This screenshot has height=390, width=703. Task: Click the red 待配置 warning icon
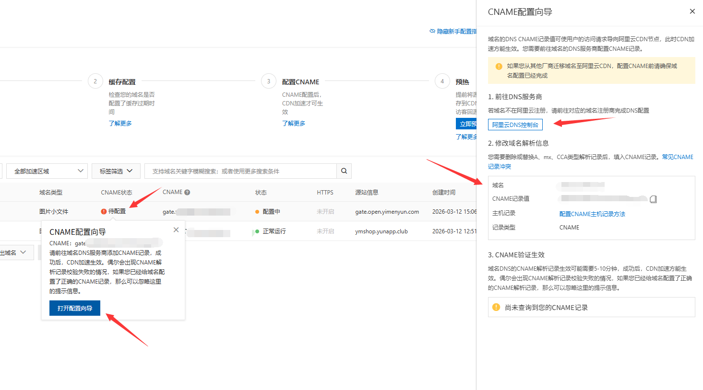(104, 211)
